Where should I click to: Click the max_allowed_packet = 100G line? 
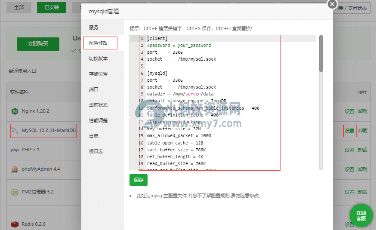point(179,136)
